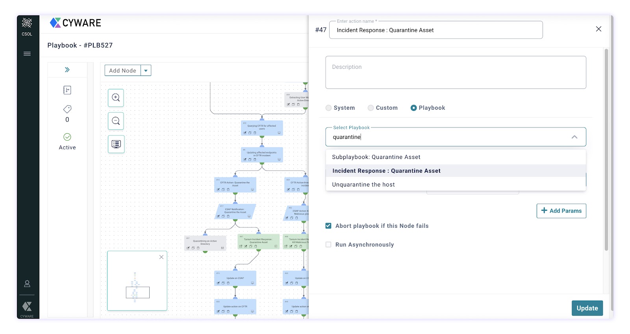Select the Playbook radio option
Image resolution: width=630 pixels, height=334 pixels.
pyautogui.click(x=413, y=108)
